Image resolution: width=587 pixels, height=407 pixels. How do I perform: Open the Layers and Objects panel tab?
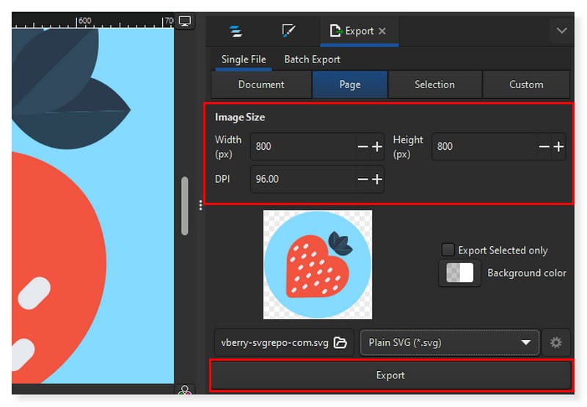tap(236, 31)
